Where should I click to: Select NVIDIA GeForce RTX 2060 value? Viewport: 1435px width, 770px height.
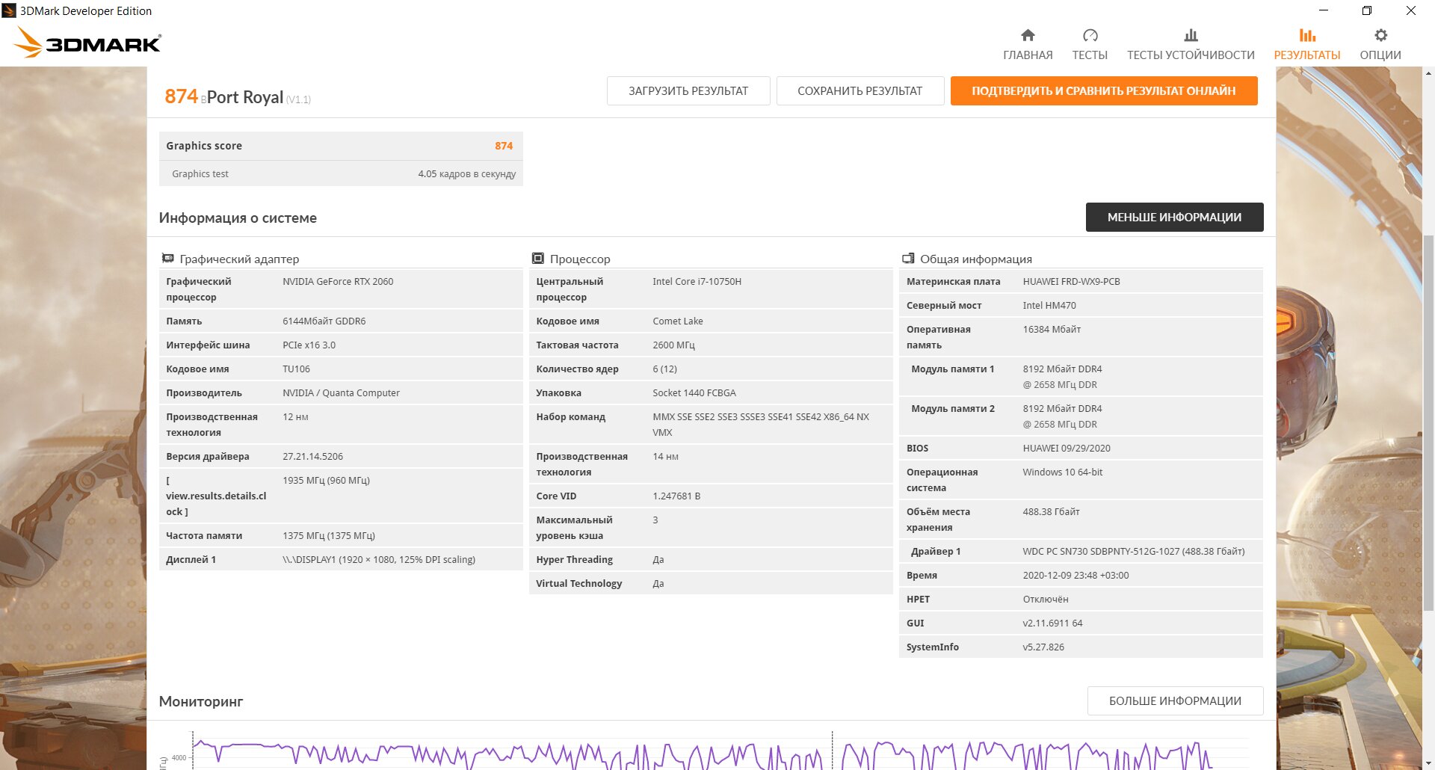click(x=338, y=282)
